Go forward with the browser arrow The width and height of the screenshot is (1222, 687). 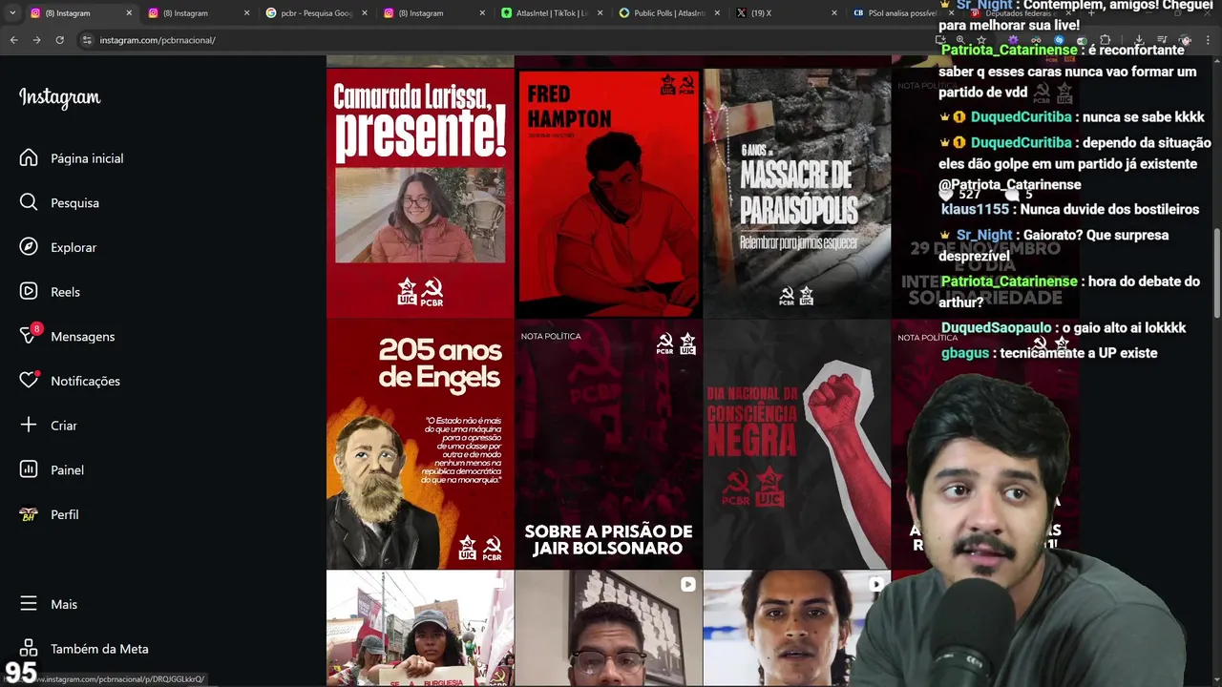coord(36,40)
